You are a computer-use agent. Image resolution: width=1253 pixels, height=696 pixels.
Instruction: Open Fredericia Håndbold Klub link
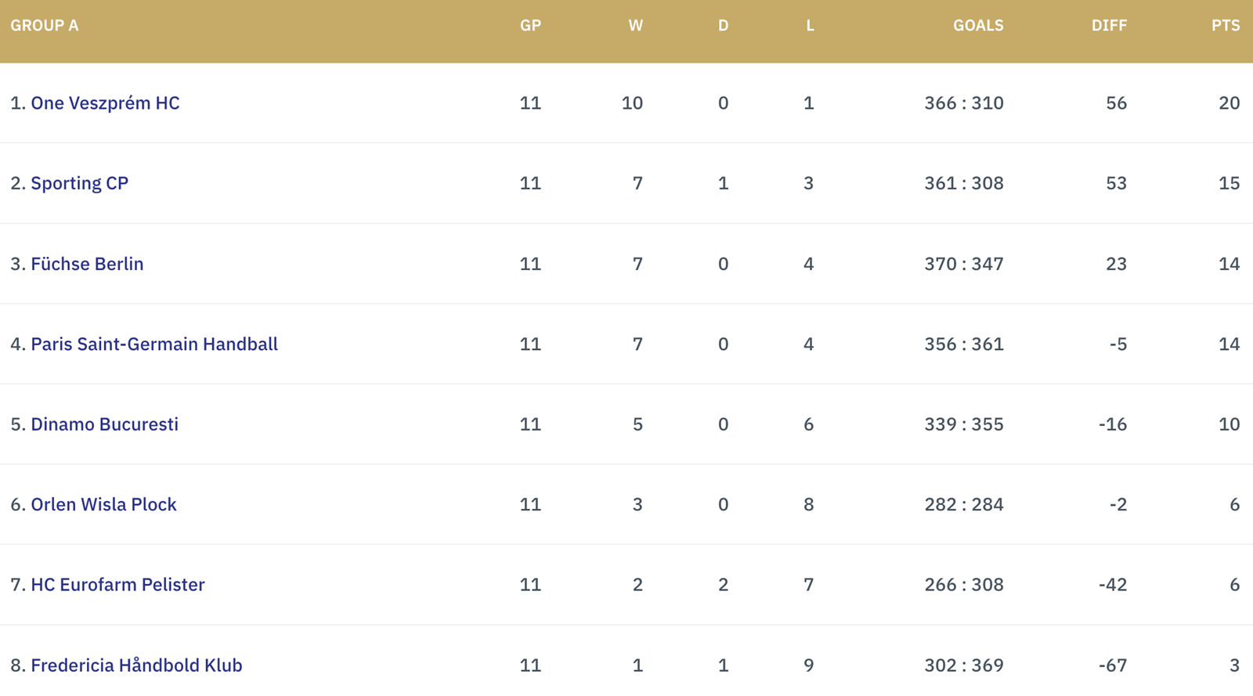[136, 665]
